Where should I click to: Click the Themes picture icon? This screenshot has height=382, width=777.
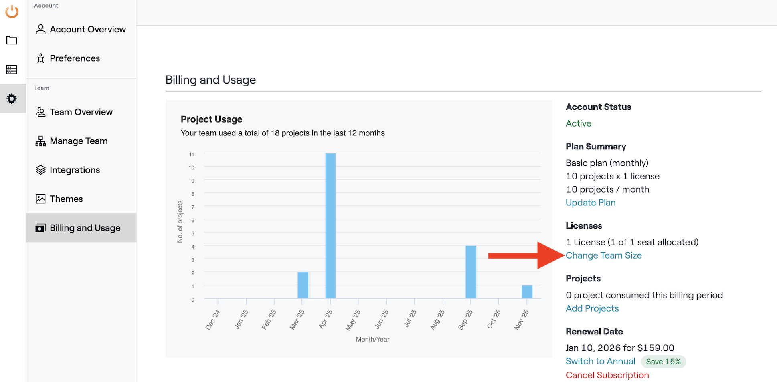coord(40,199)
